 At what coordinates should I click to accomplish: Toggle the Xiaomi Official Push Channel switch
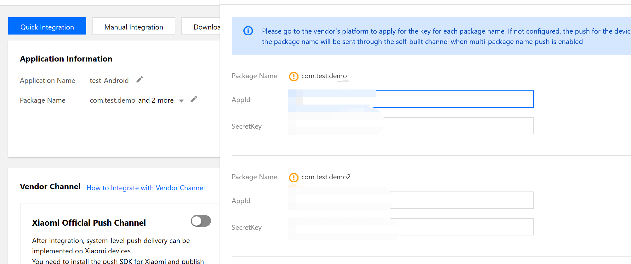click(201, 221)
